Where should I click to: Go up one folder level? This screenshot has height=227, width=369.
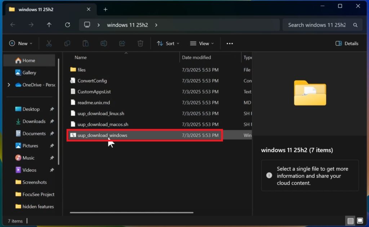[x=49, y=25]
